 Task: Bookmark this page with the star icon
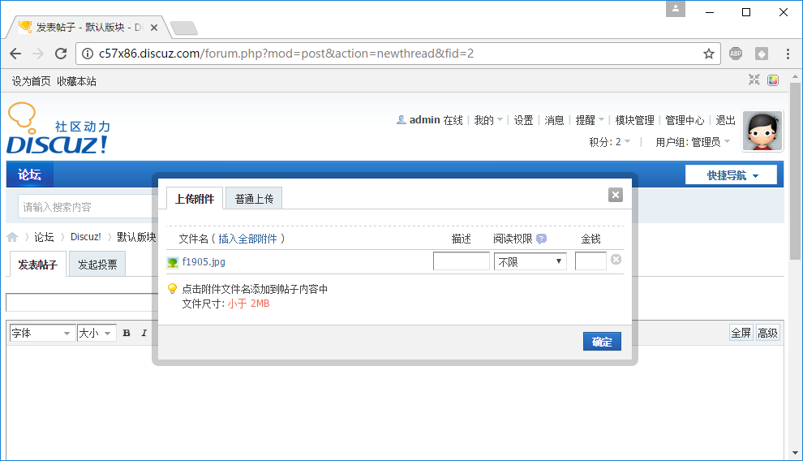[x=708, y=54]
